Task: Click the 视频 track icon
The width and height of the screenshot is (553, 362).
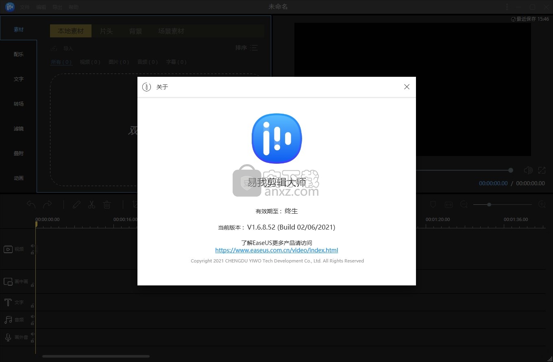Action: 8,249
